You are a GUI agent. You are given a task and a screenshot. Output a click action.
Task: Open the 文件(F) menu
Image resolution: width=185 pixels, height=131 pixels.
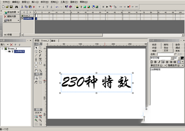tap(6, 2)
